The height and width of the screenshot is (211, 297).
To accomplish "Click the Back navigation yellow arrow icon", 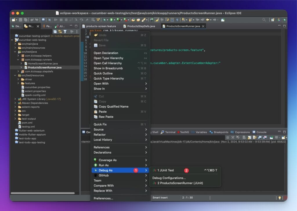I will click(208, 20).
